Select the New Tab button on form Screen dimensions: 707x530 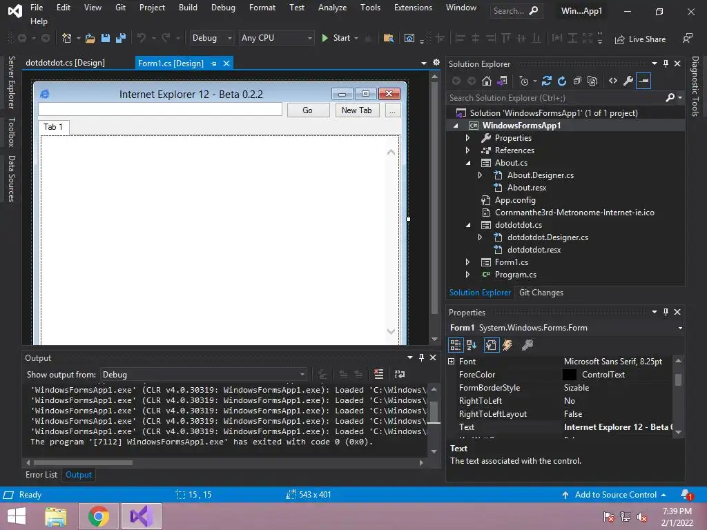pos(357,110)
